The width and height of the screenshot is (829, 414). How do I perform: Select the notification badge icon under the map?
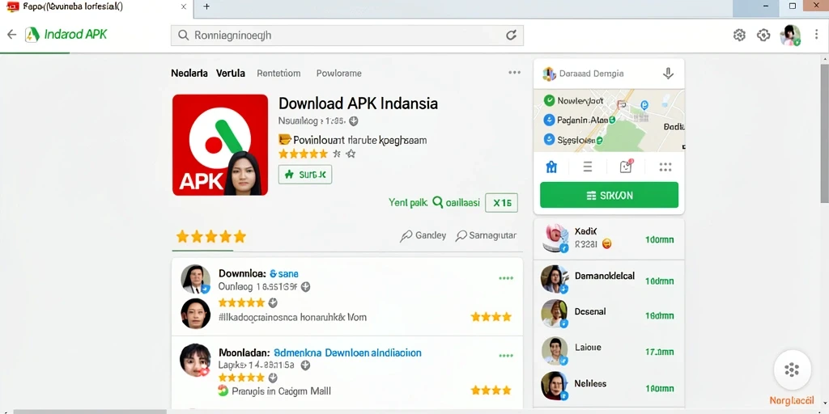(x=627, y=167)
